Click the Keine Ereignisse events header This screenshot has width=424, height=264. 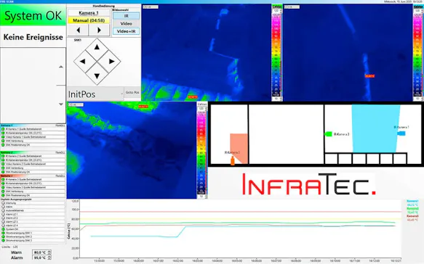[x=33, y=37]
